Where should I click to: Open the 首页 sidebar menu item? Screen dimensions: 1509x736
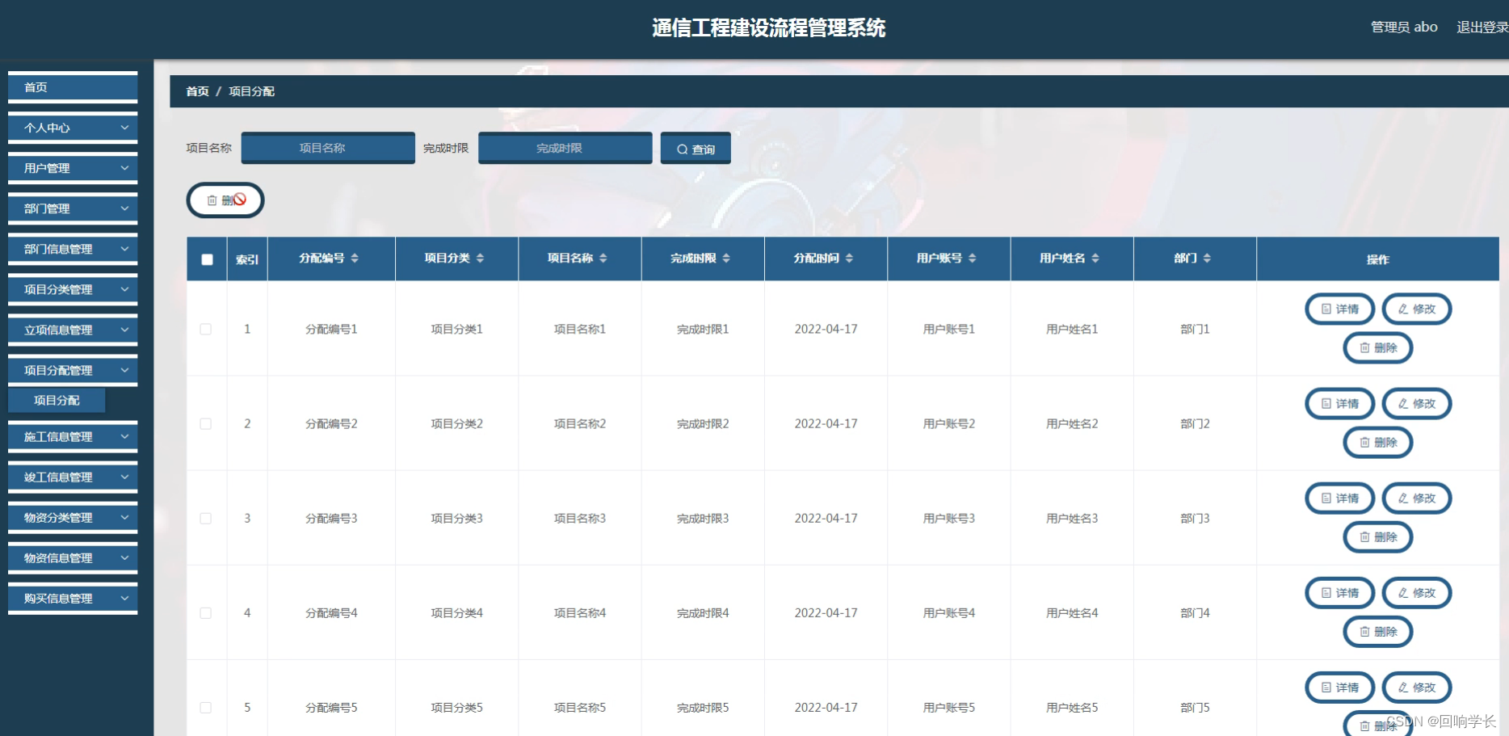72,87
